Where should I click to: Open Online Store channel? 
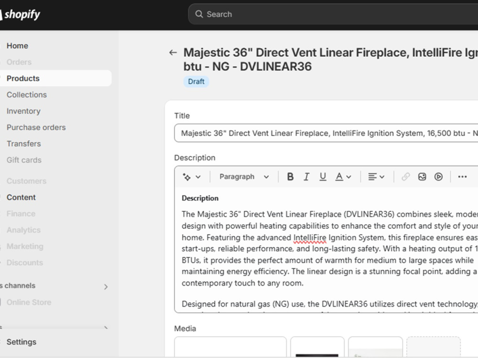(29, 302)
